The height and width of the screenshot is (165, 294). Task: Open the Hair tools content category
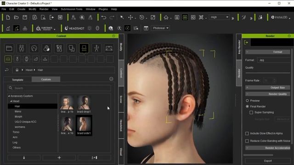pyautogui.click(x=59, y=48)
